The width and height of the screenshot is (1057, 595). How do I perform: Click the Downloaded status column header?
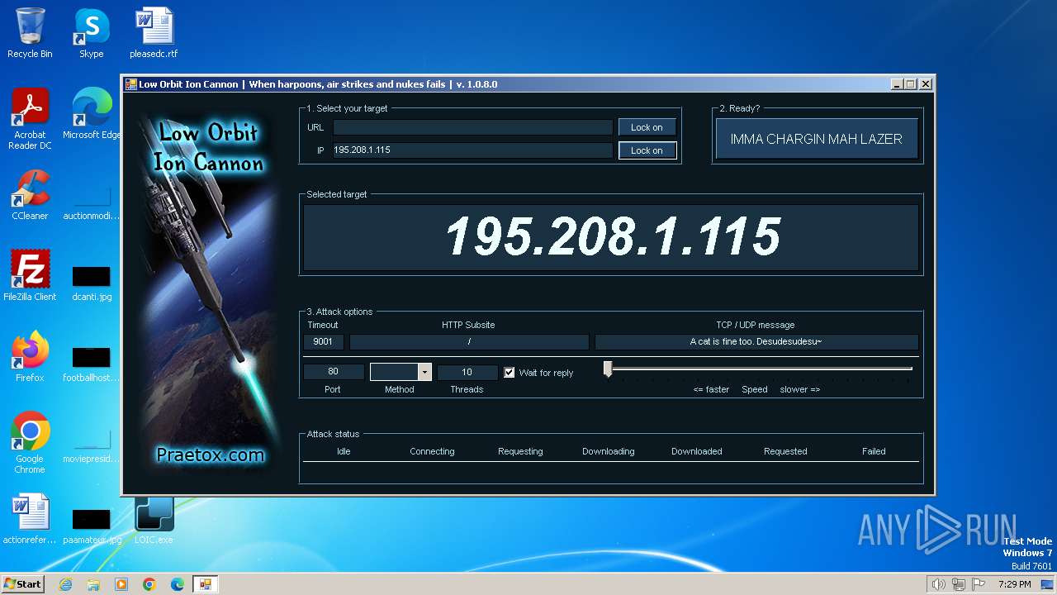click(x=697, y=451)
